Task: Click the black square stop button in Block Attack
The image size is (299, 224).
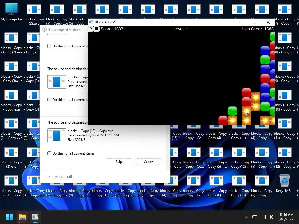Action: tap(96, 29)
